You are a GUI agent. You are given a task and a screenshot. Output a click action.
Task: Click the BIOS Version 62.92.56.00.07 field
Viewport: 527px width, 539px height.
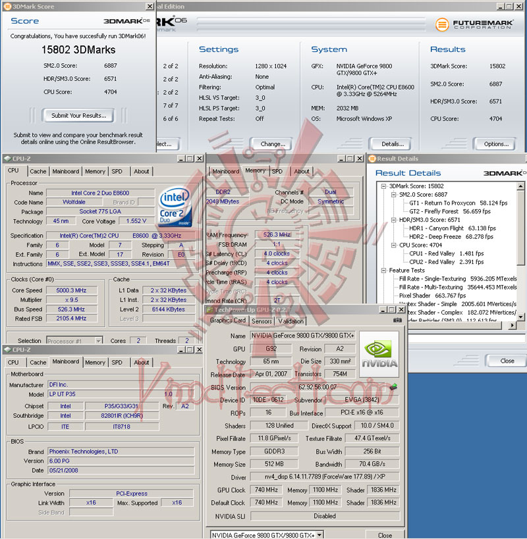(318, 387)
